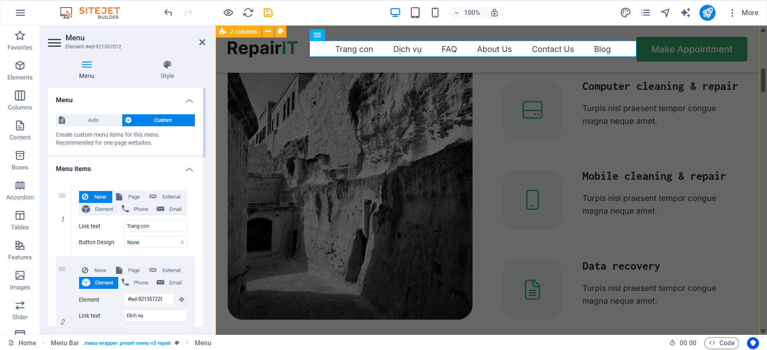Screen dimensions: 767x350
Task: Open the Button Design dropdown
Action: click(x=155, y=243)
